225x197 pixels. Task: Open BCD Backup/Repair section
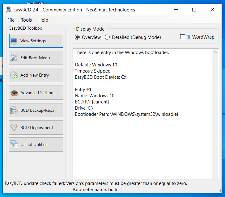36,110
